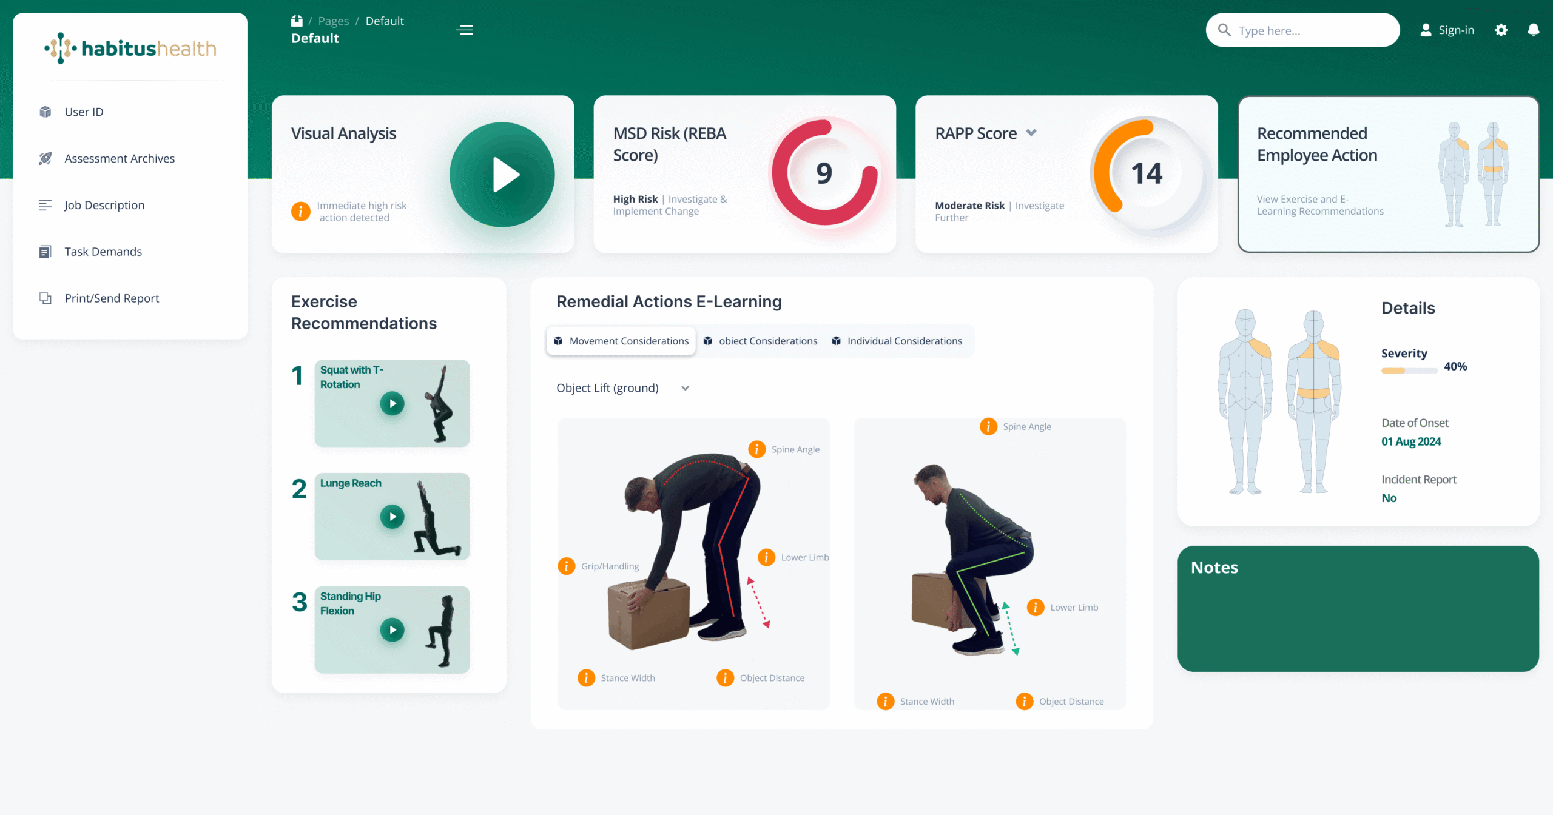Image resolution: width=1553 pixels, height=815 pixels.
Task: Click the Sign-in link
Action: pyautogui.click(x=1456, y=30)
